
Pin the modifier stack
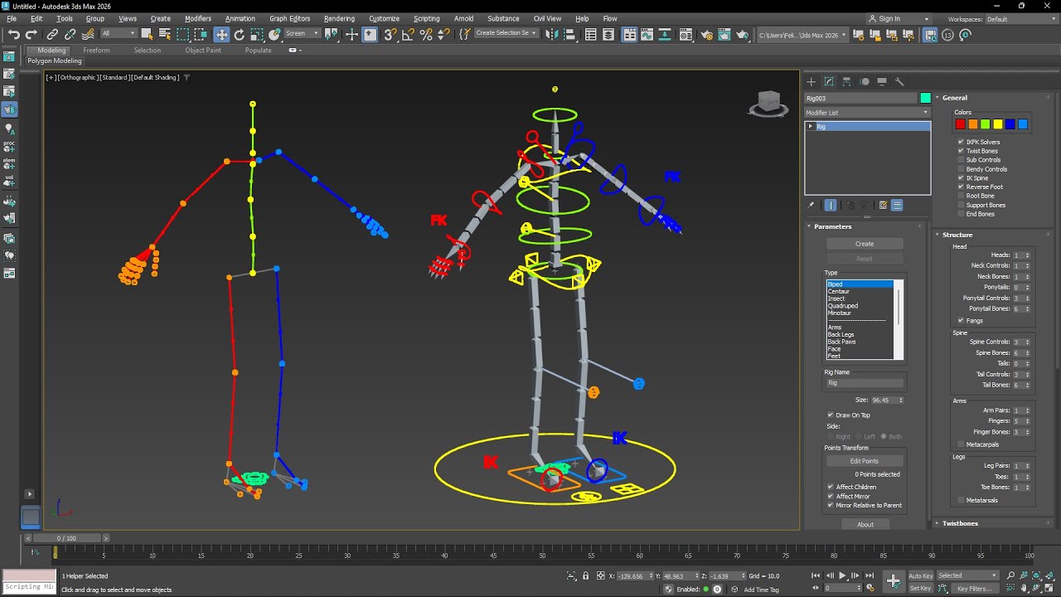(x=811, y=206)
